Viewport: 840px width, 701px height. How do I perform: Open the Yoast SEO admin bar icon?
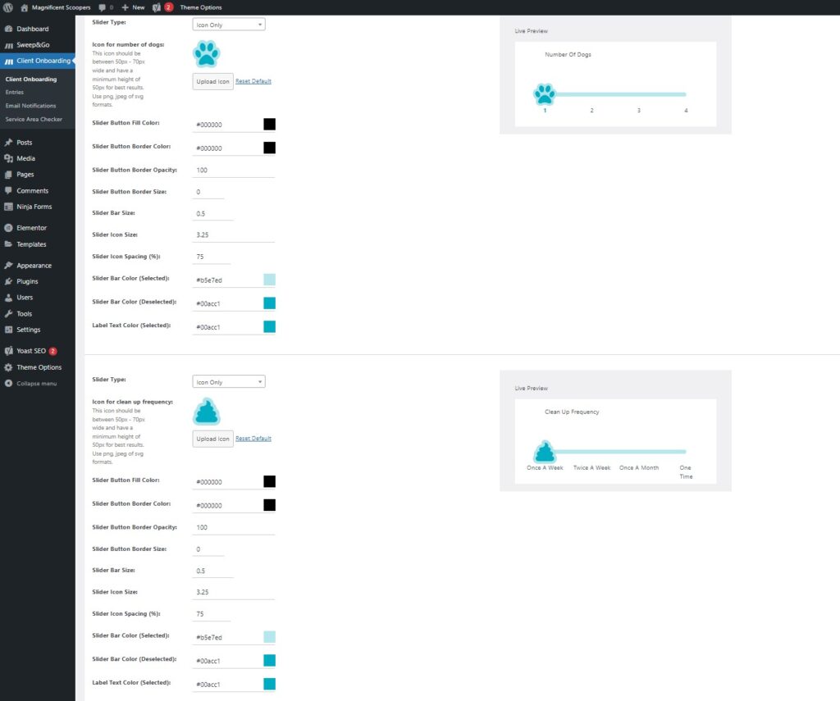(157, 7)
